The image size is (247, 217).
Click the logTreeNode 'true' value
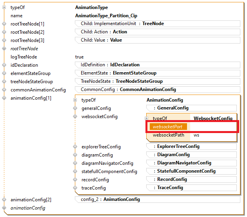79,57
